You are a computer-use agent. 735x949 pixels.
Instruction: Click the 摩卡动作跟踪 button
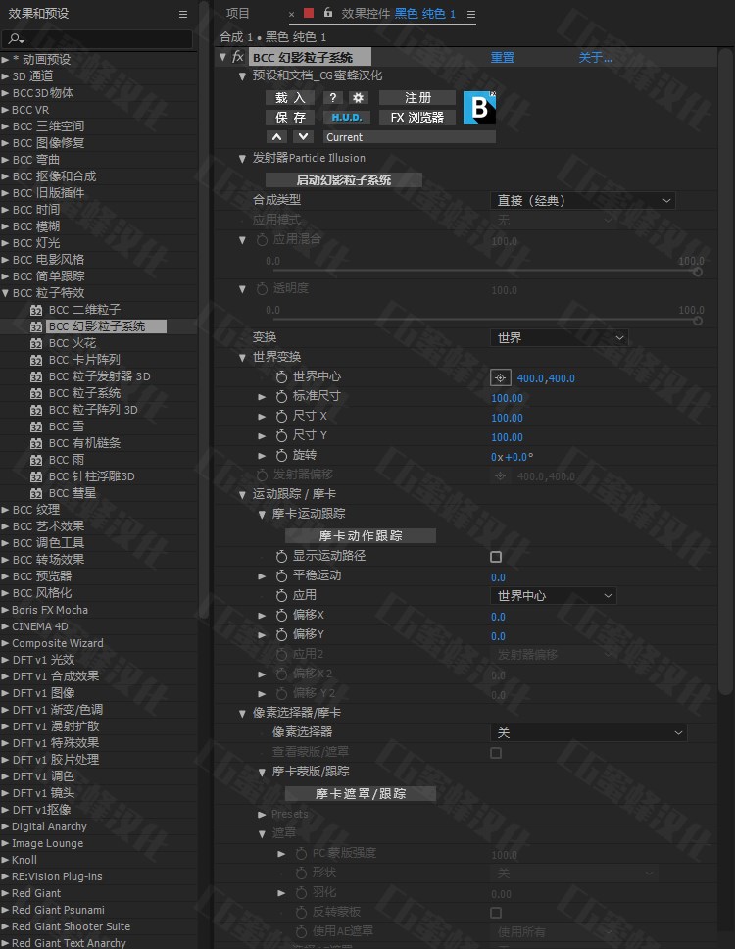(361, 535)
